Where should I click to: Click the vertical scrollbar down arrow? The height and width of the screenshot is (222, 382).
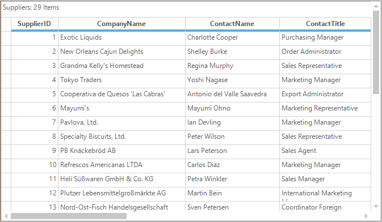pos(376,207)
